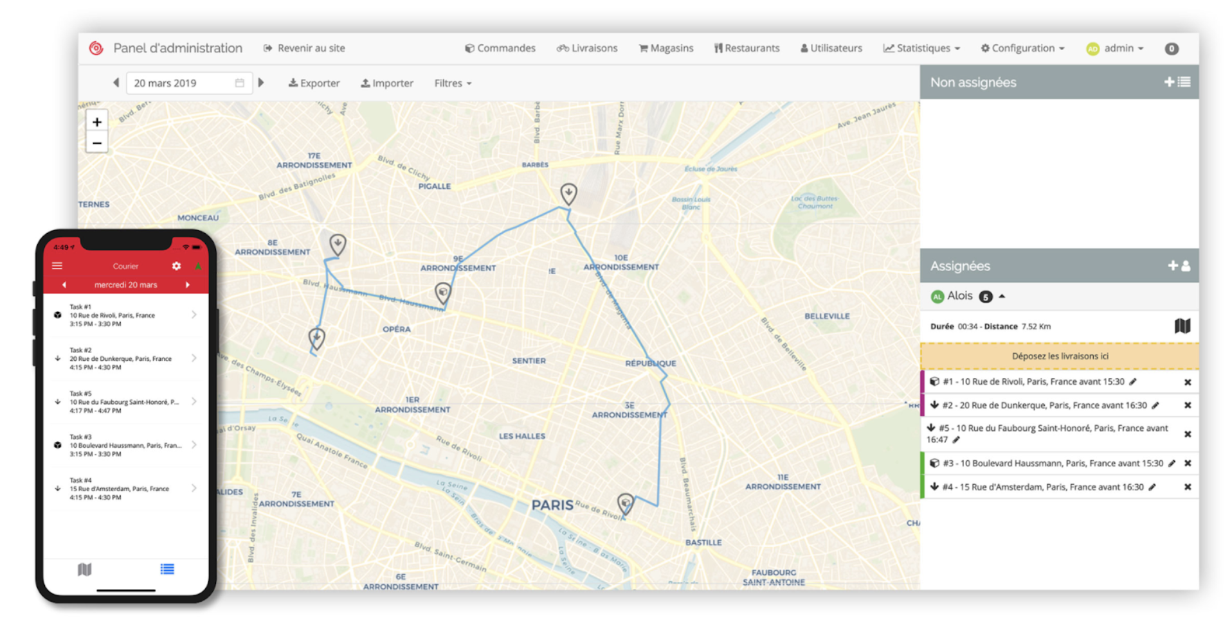Edit task #3 10 Boulevard Haussmann
The image size is (1232, 637).
point(1172,463)
